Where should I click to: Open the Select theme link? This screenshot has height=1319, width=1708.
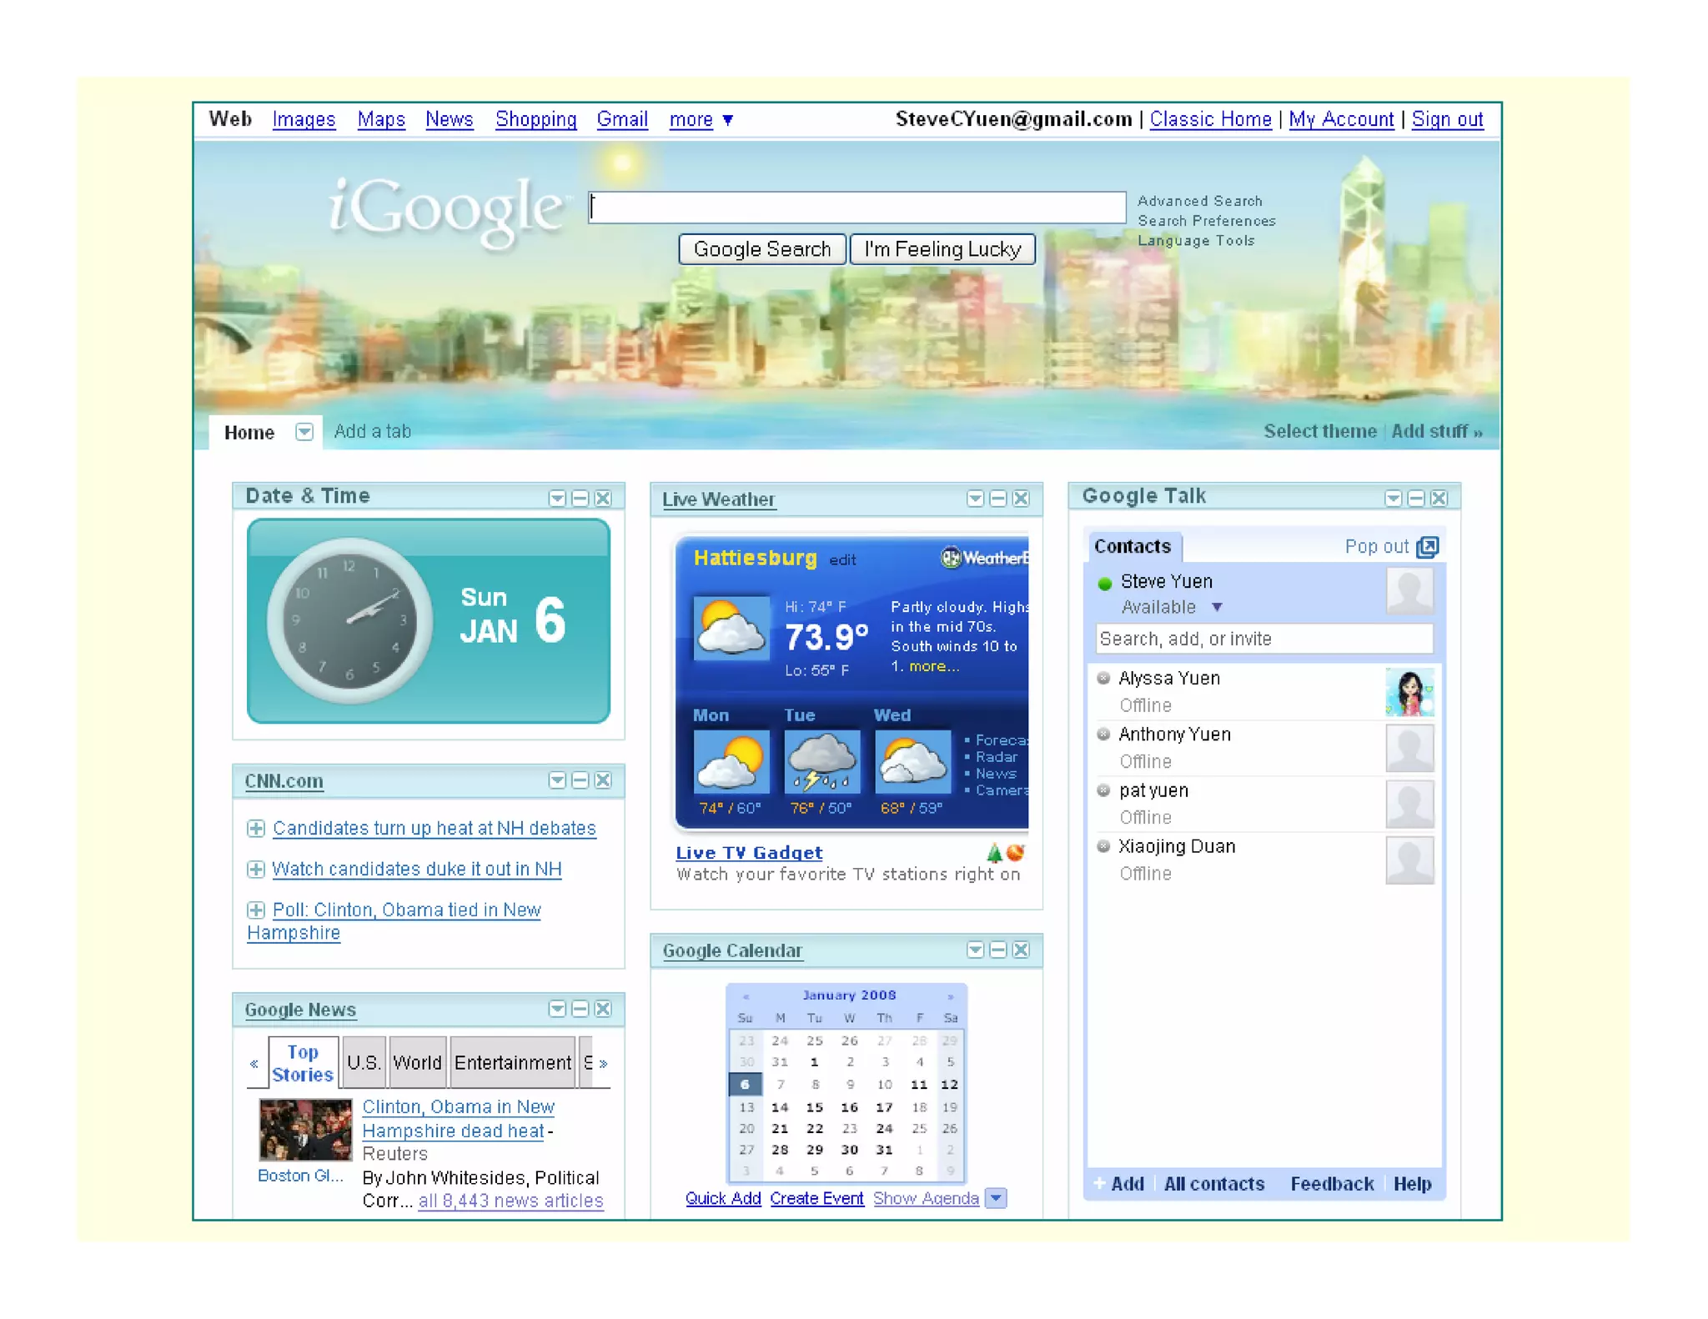click(x=1319, y=432)
